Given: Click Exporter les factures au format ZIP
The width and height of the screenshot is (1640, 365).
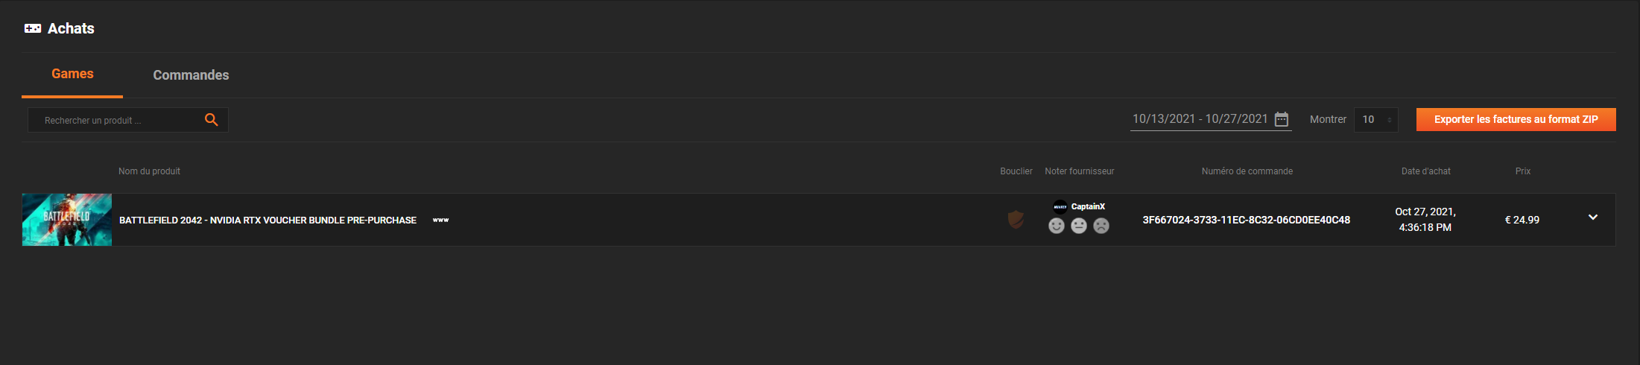Looking at the screenshot, I should coord(1516,119).
